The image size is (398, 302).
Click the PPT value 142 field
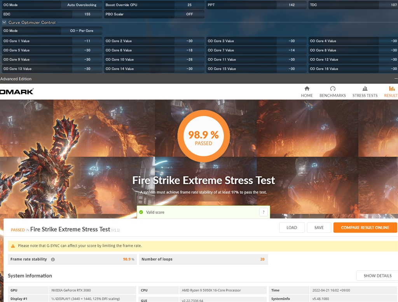[x=292, y=5]
